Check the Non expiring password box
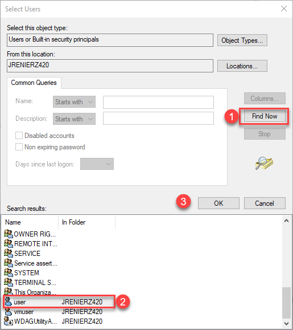Image resolution: width=293 pixels, height=330 pixels. pos(19,146)
